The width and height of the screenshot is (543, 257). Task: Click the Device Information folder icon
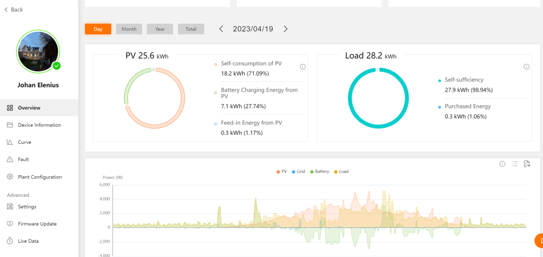click(x=10, y=125)
